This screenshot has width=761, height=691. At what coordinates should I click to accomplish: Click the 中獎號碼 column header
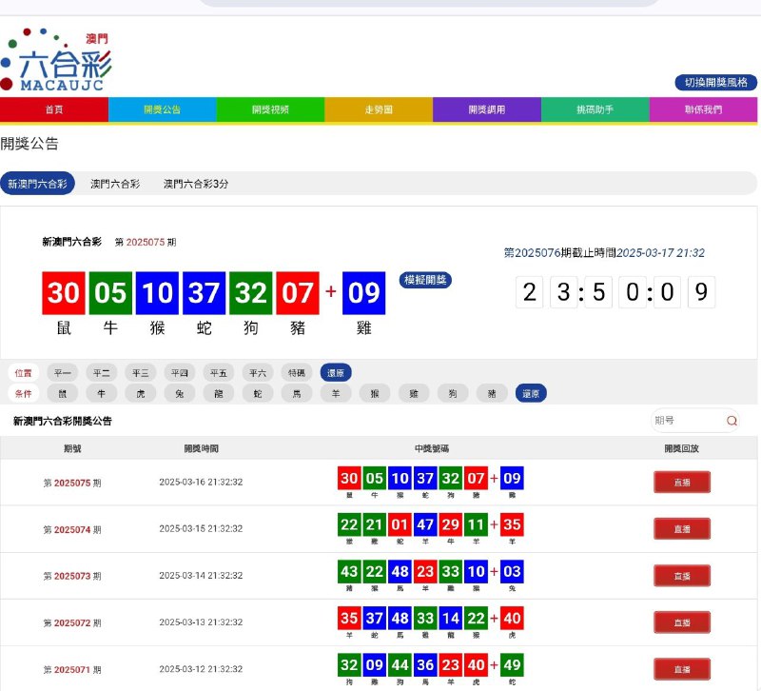click(432, 448)
